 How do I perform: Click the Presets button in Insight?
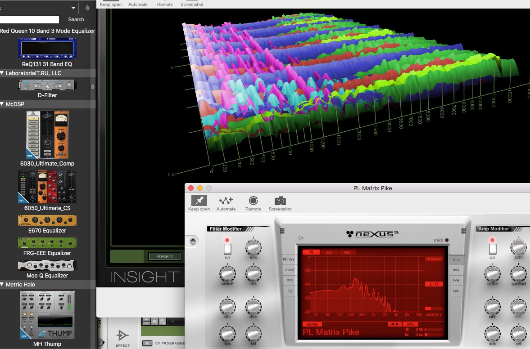click(164, 256)
